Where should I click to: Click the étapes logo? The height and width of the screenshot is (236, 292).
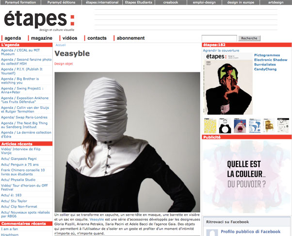click(39, 20)
